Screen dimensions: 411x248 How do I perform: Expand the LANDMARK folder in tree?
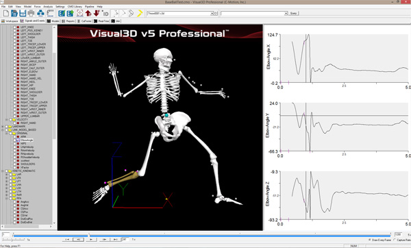pos(3,126)
